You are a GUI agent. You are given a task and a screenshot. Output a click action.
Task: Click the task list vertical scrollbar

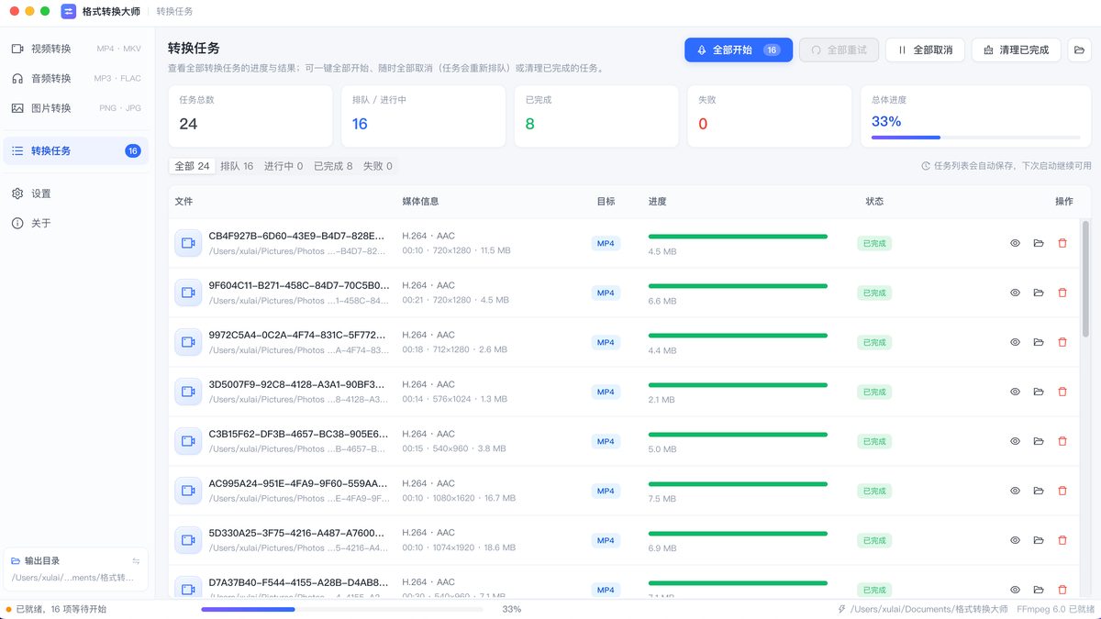pos(1086,279)
